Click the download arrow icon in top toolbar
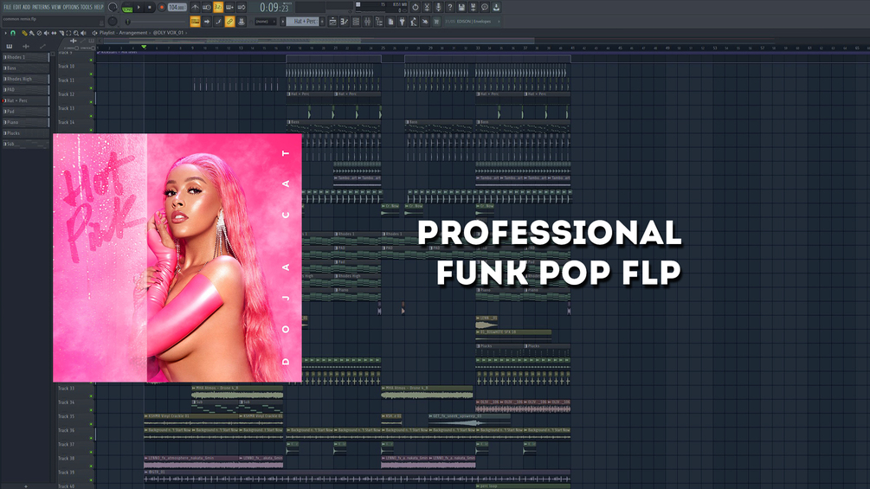The height and width of the screenshot is (489, 870). pyautogui.click(x=496, y=7)
